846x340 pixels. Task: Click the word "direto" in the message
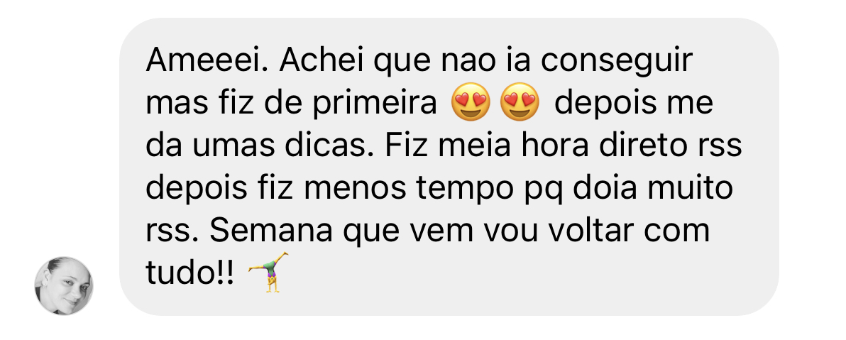[x=647, y=146]
